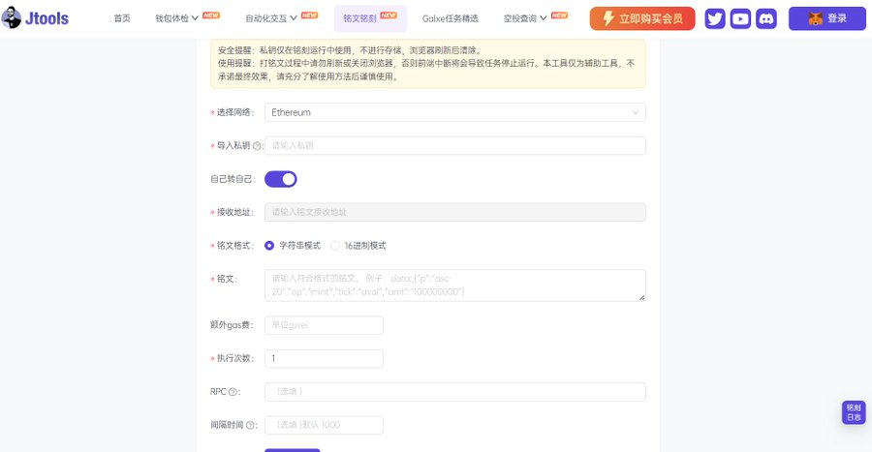Open the Discord server icon
872x452 pixels.
(766, 19)
